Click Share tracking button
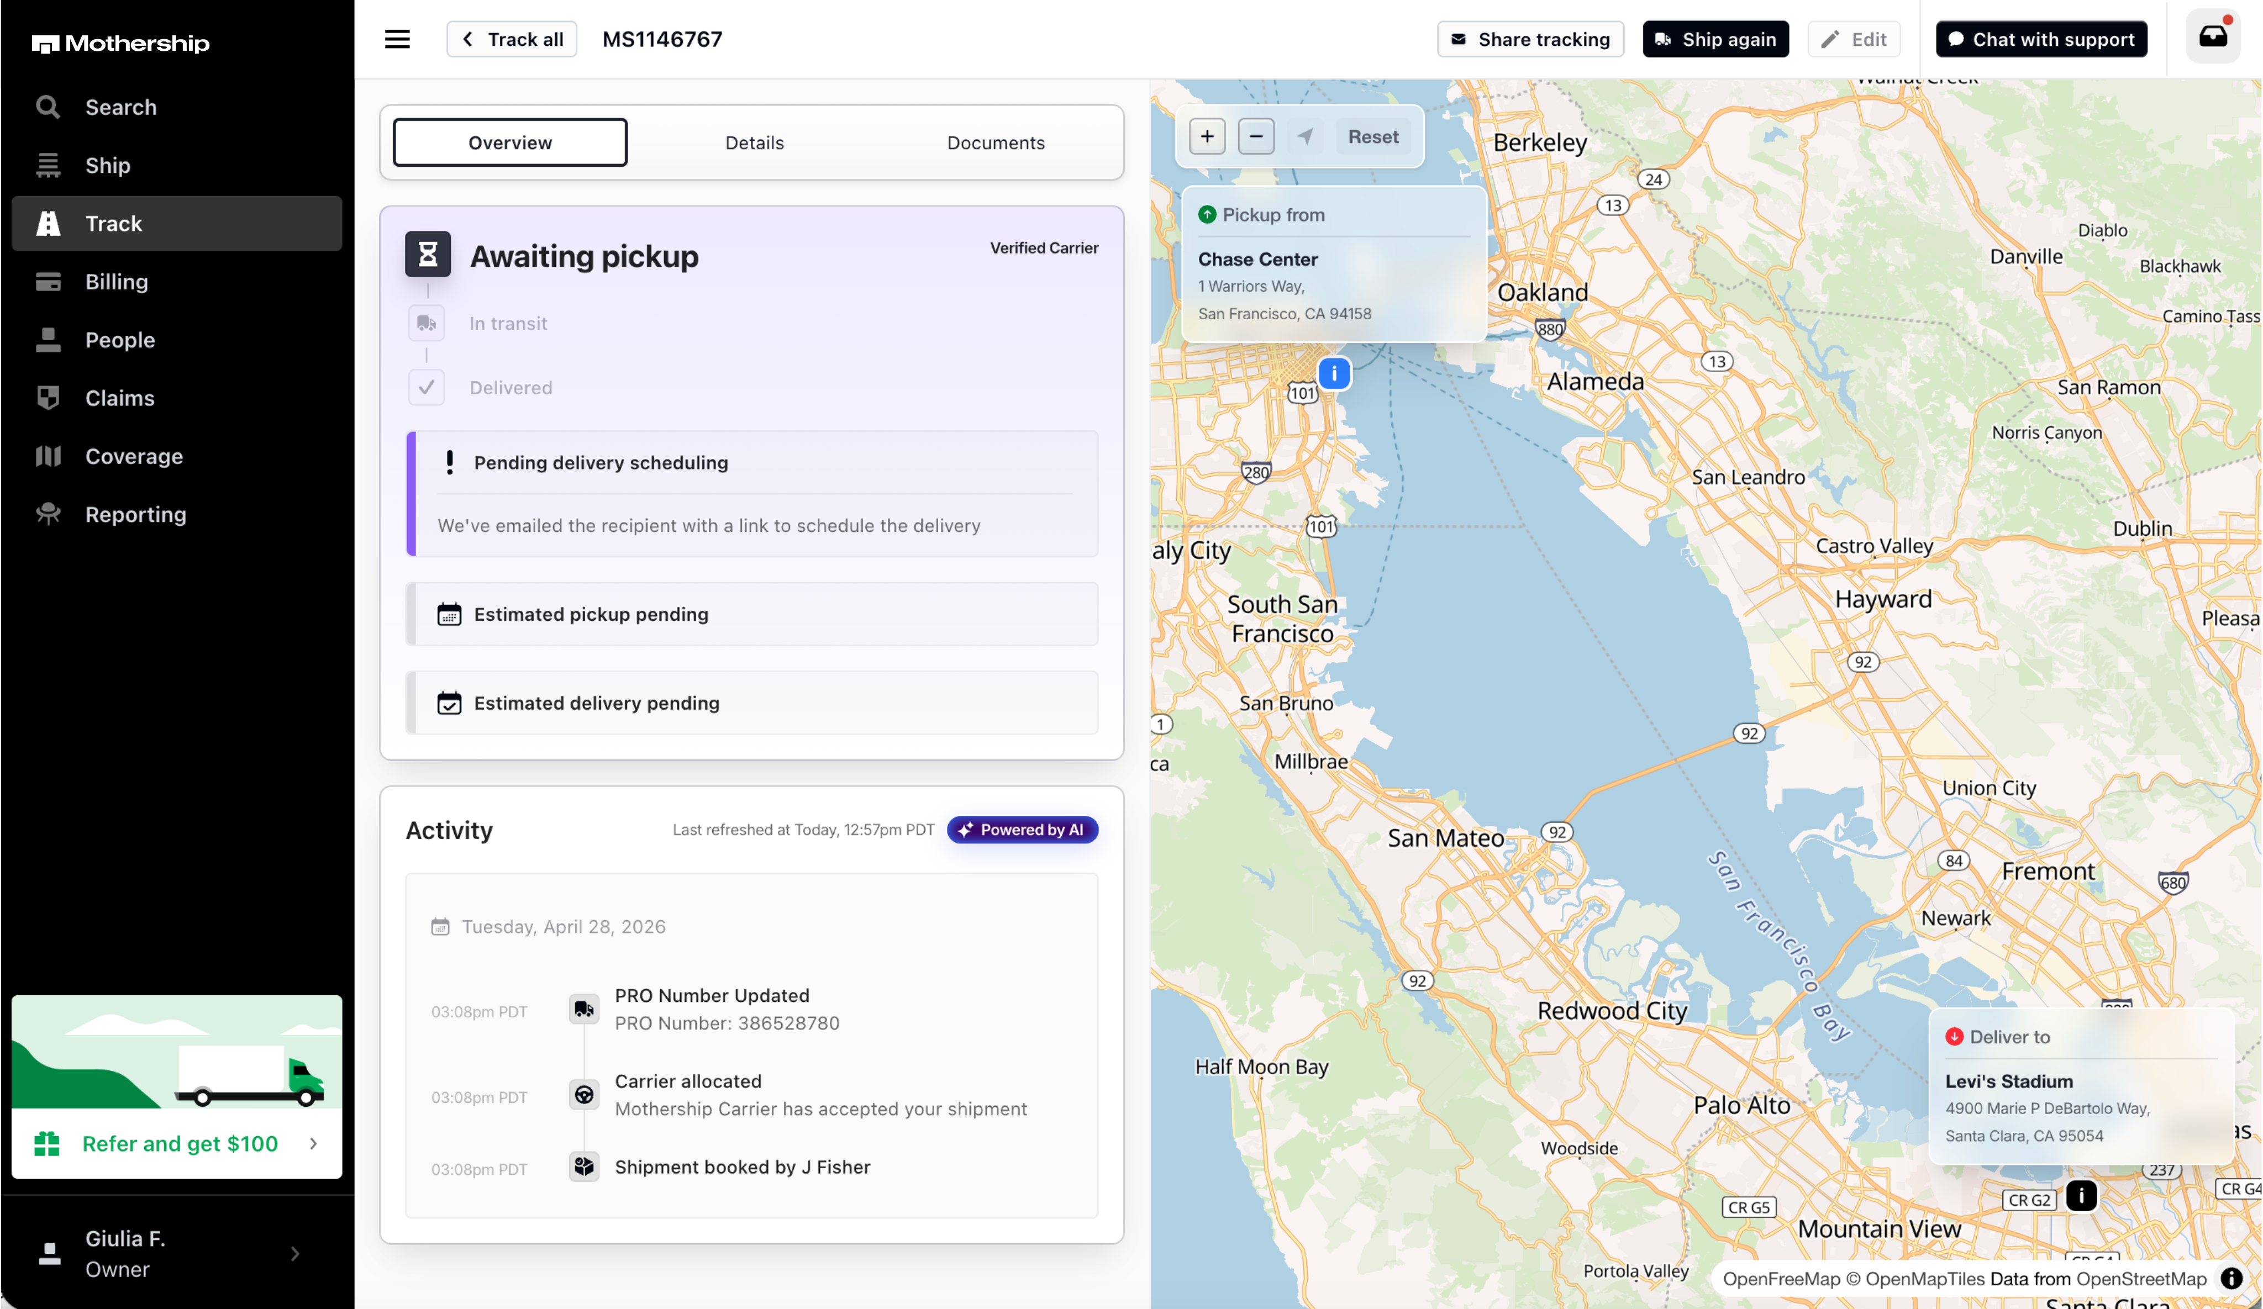The width and height of the screenshot is (2263, 1309). tap(1530, 39)
